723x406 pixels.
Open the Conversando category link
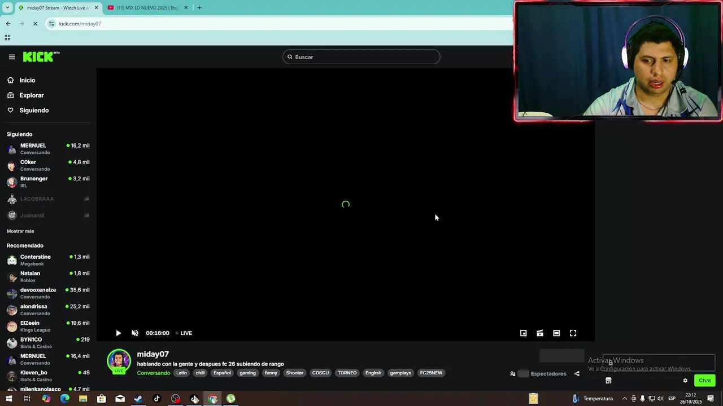point(153,373)
